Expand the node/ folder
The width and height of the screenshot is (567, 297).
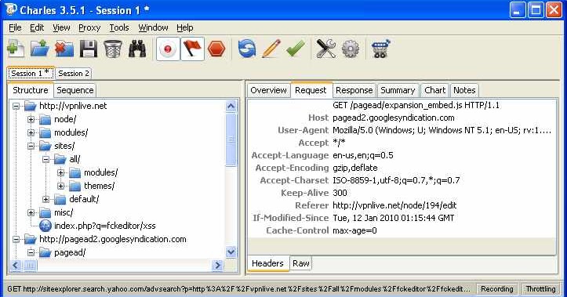coord(31,119)
